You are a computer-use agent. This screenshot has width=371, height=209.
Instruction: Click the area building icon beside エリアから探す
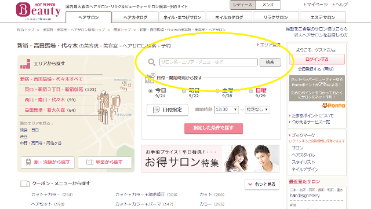[x=26, y=64]
